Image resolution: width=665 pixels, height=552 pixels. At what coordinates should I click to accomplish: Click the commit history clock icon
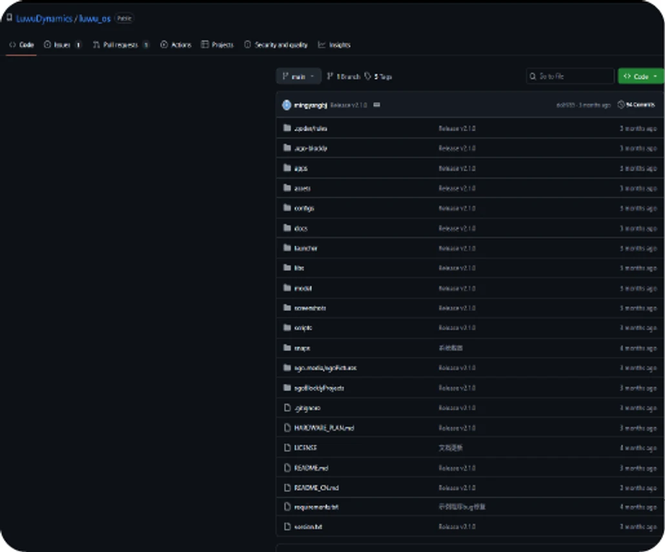(621, 105)
